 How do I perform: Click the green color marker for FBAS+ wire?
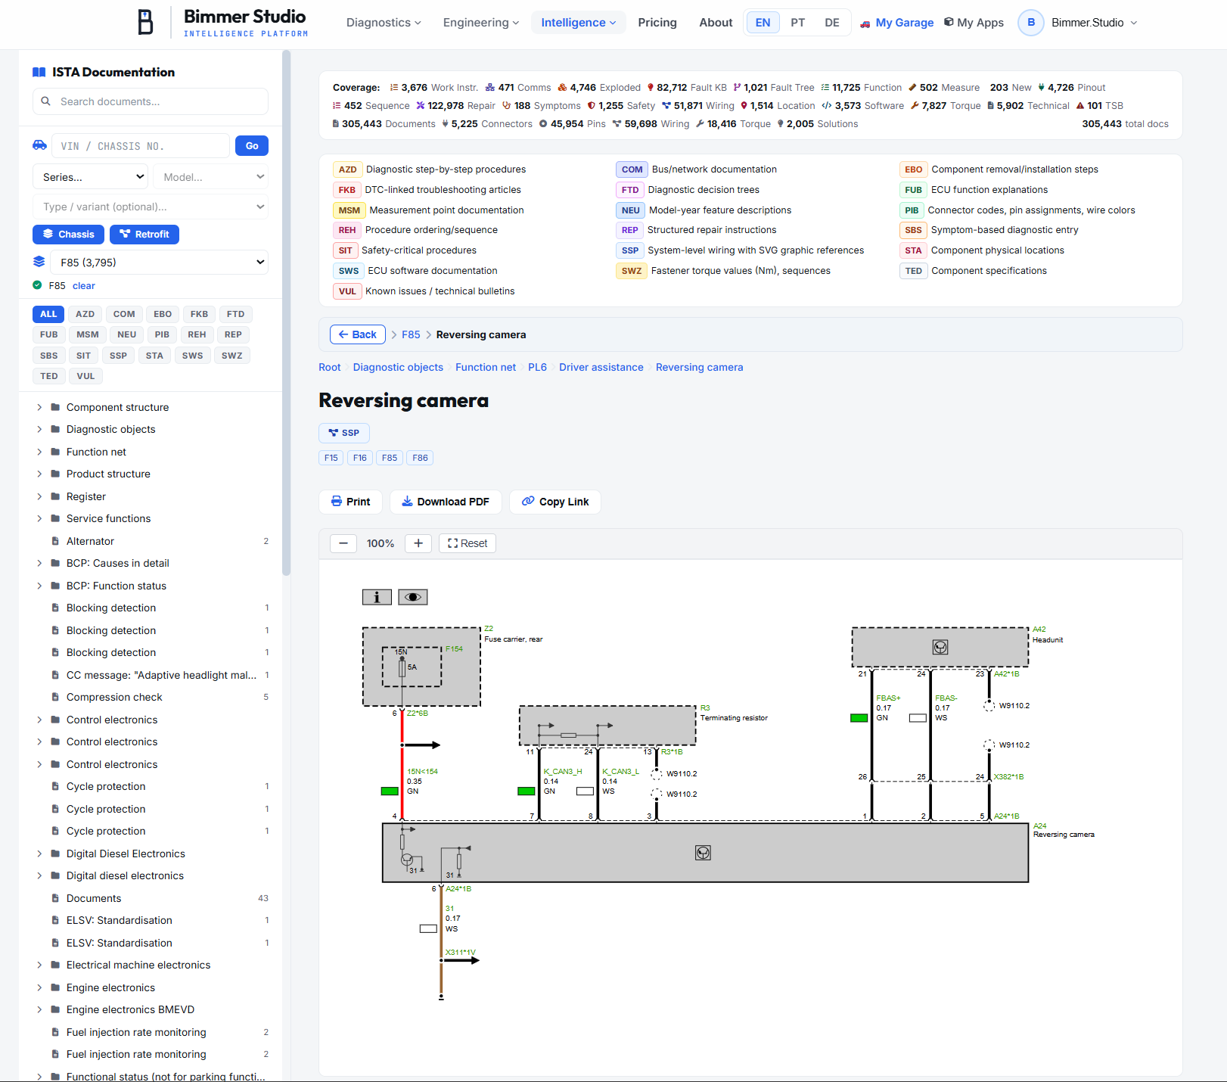coord(859,718)
